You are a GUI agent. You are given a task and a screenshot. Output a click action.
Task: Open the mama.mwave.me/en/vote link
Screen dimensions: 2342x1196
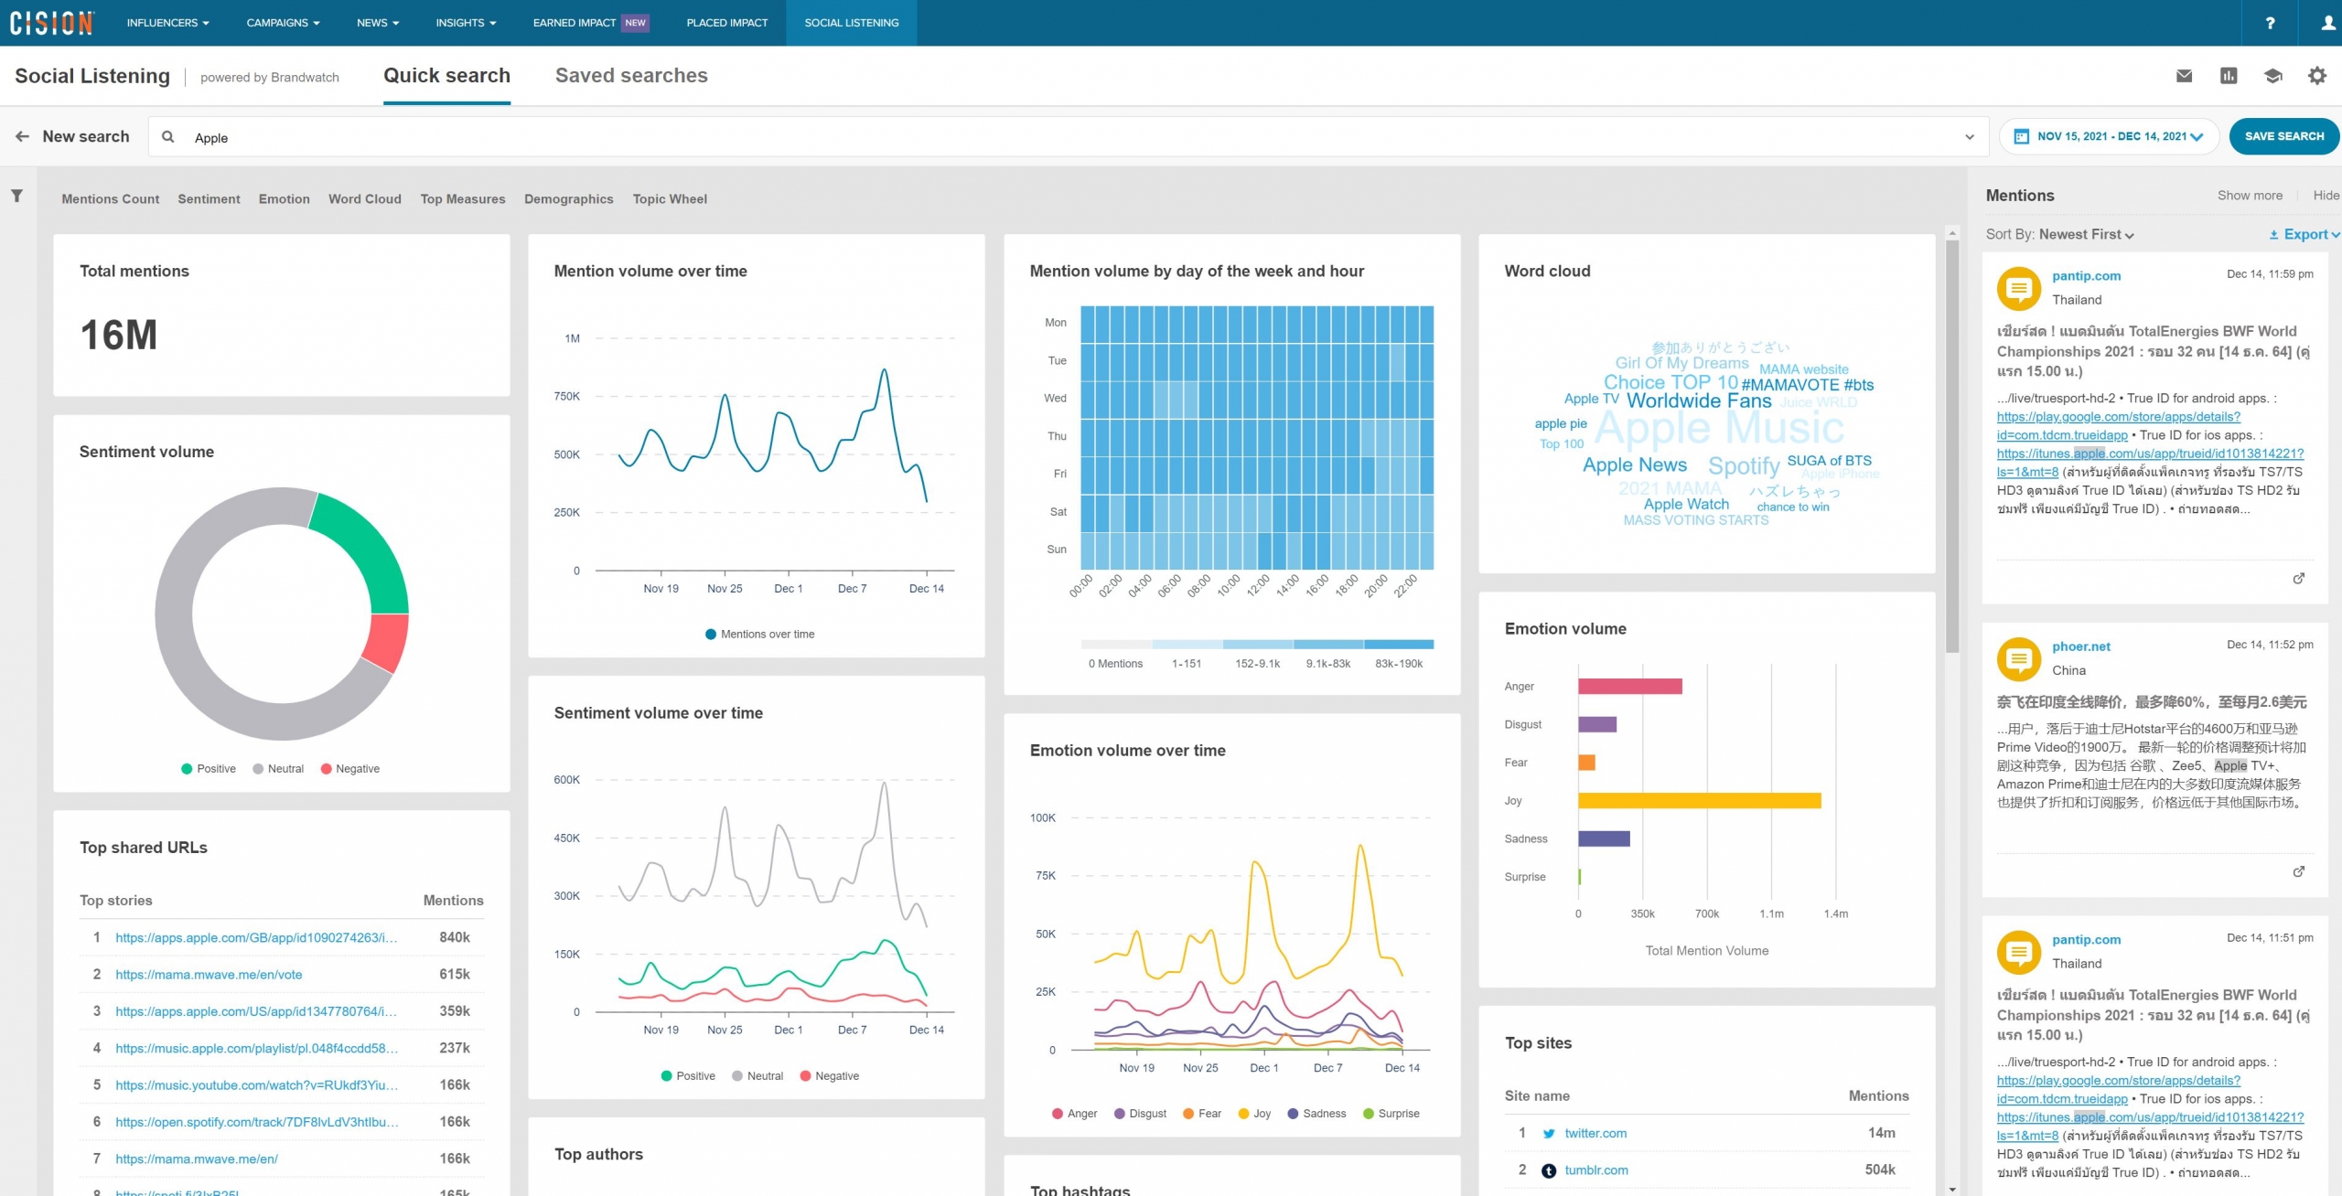coord(208,974)
